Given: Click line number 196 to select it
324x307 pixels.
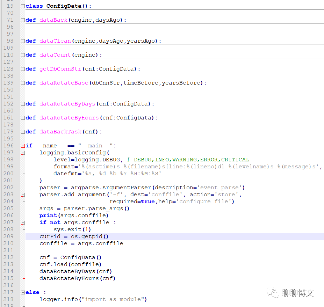Looking at the screenshot, I should pos(8,146).
